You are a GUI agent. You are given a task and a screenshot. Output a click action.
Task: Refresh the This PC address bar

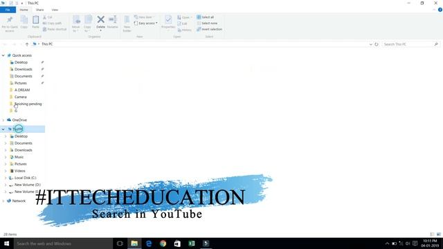[x=377, y=44]
